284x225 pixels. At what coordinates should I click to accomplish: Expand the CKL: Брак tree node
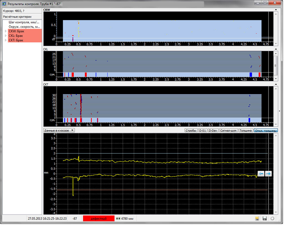click(6, 36)
